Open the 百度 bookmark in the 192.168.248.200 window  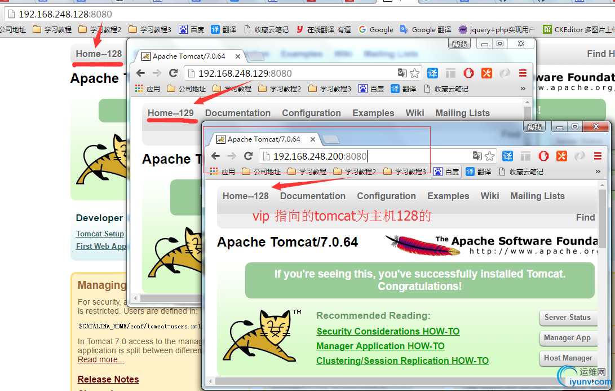(x=446, y=172)
